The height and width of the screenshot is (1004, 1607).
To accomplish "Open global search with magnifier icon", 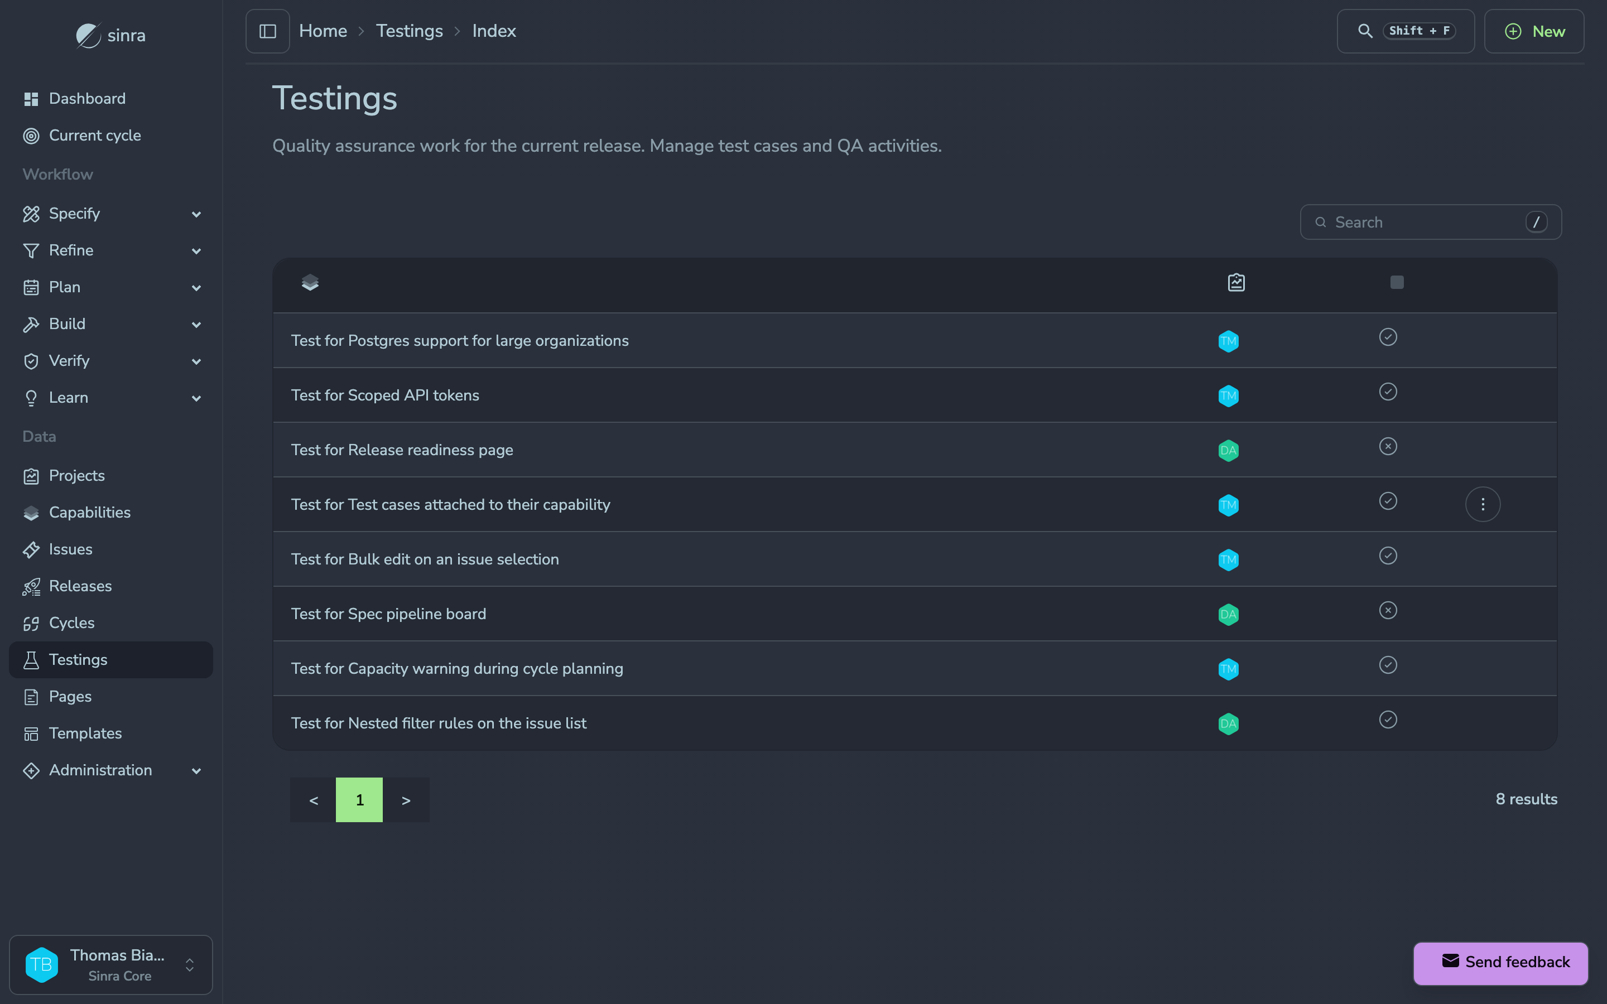I will (1405, 31).
